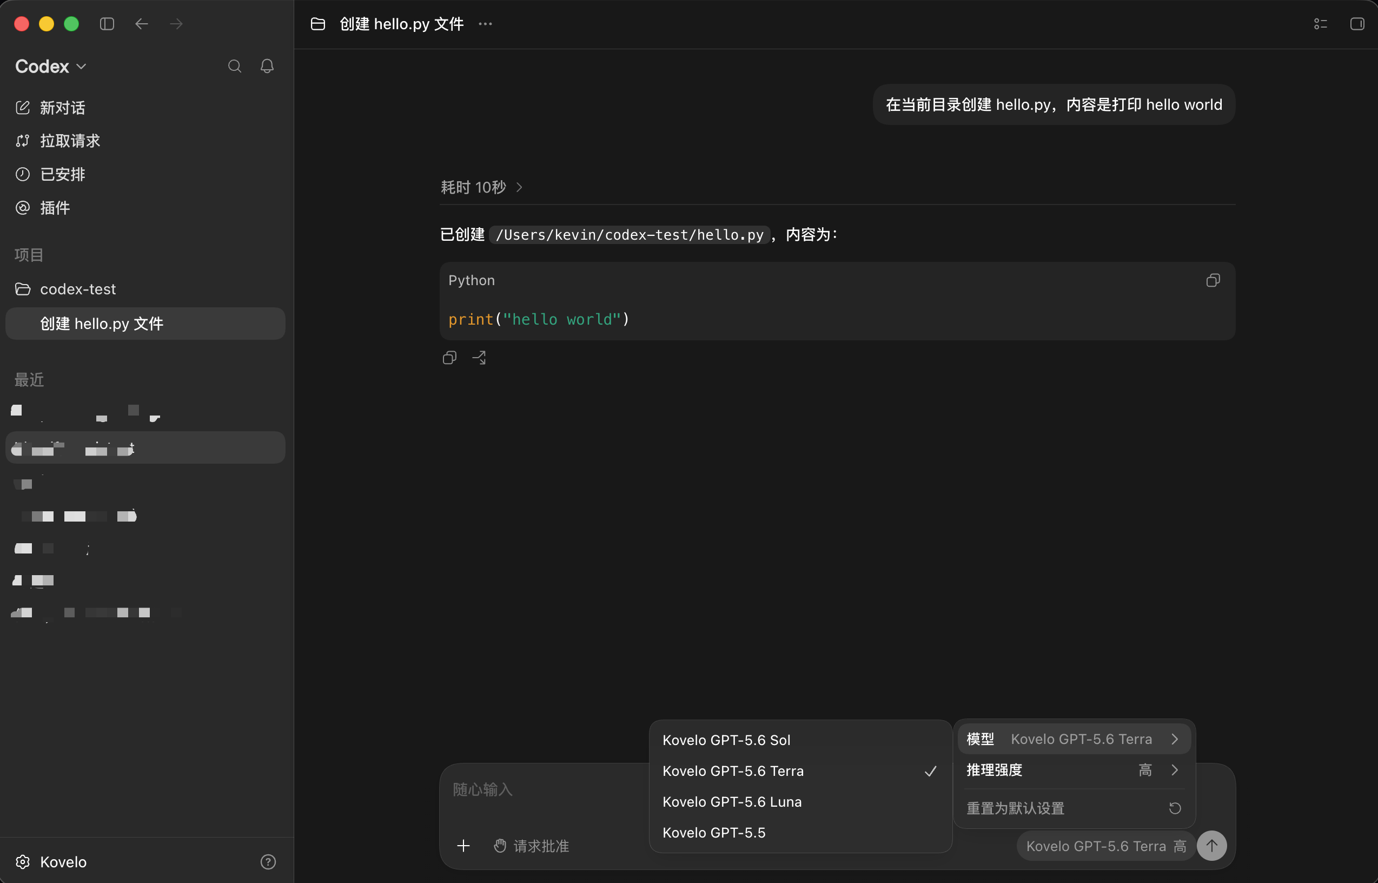The height and width of the screenshot is (883, 1378).
Task: Open the task list icon top right
Action: [x=1320, y=23]
